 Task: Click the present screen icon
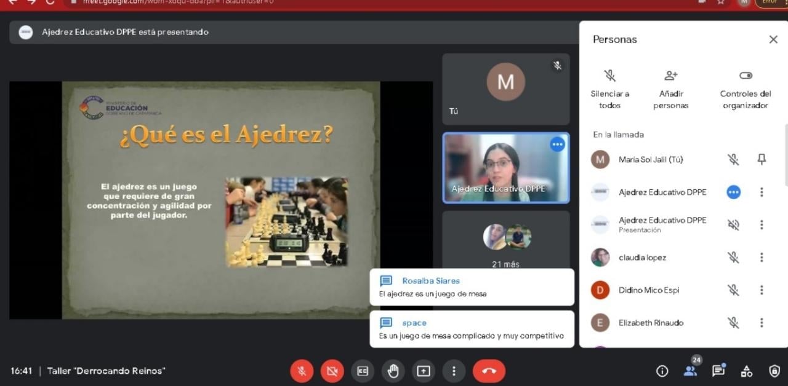423,371
